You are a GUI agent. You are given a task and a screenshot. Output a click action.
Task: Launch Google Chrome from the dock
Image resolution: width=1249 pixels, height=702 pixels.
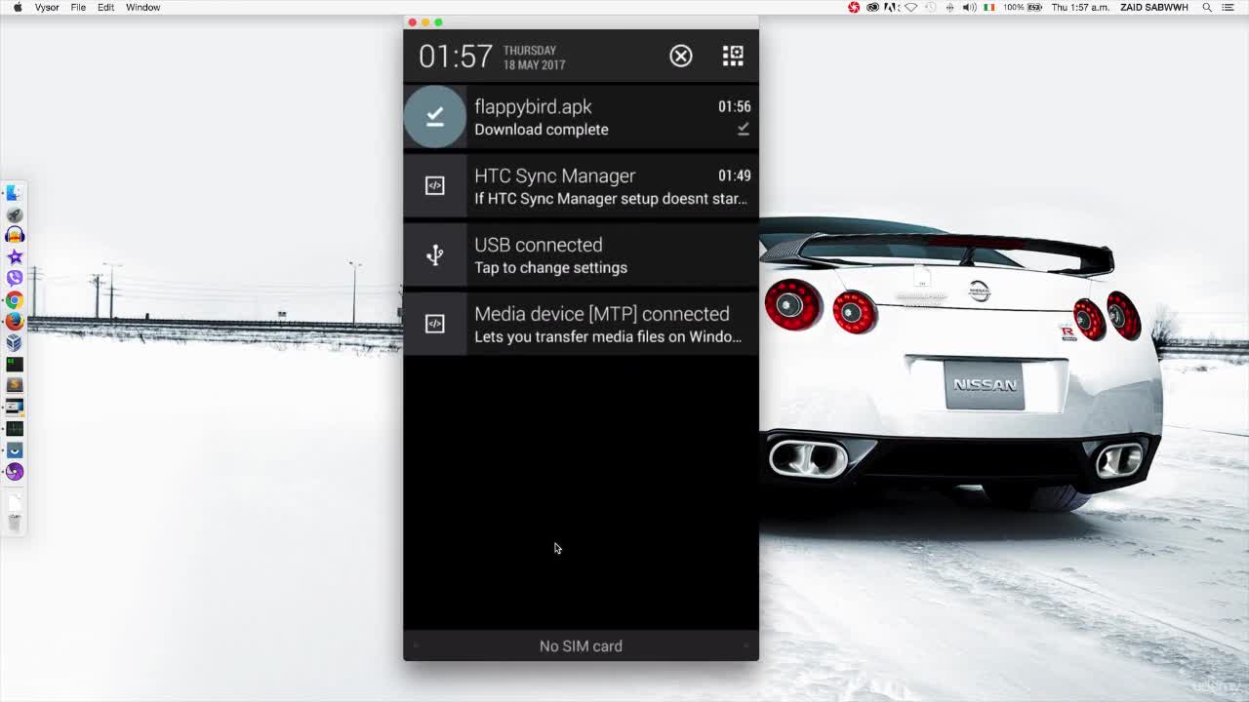14,300
